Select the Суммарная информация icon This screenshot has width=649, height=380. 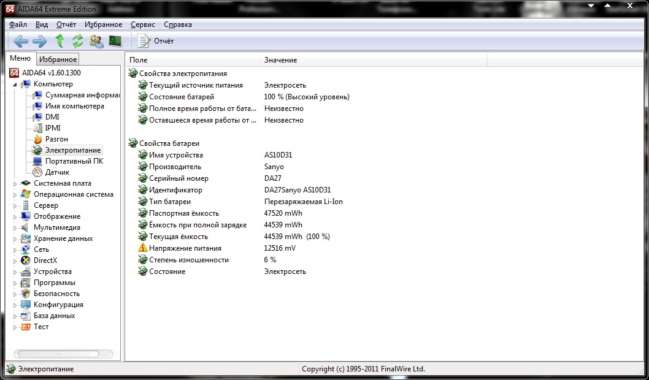pyautogui.click(x=37, y=95)
